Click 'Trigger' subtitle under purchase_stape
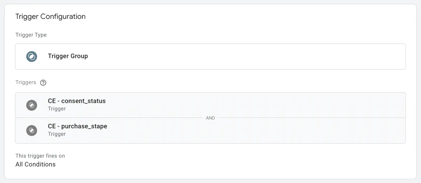The width and height of the screenshot is (421, 183). coord(57,134)
